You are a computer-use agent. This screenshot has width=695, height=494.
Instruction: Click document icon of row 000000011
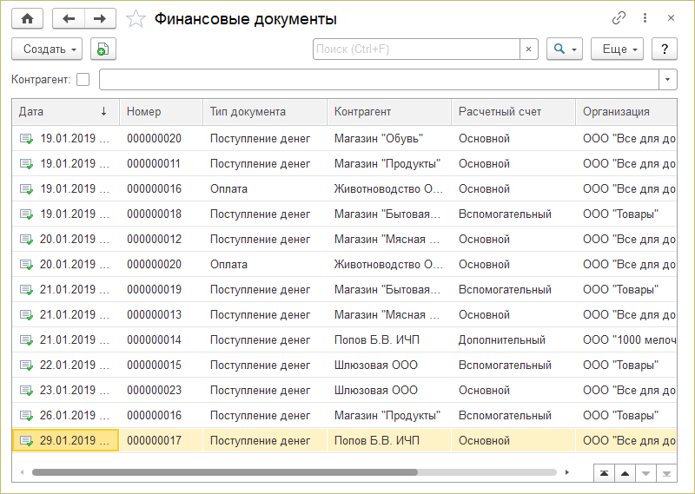pyautogui.click(x=27, y=164)
